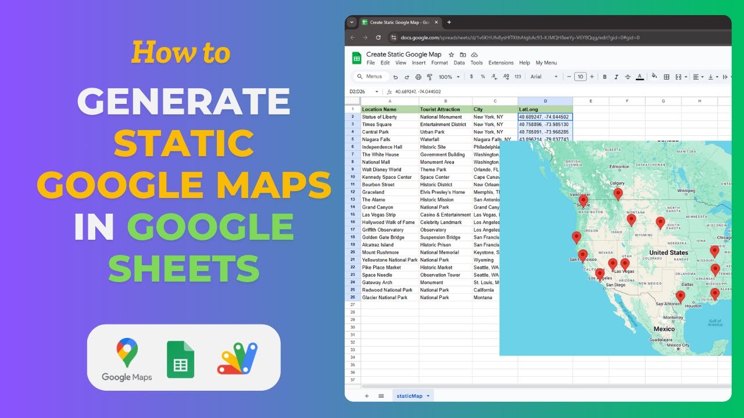Check the cloud save status icon
Viewport: 744px width, 418px height.
click(474, 55)
